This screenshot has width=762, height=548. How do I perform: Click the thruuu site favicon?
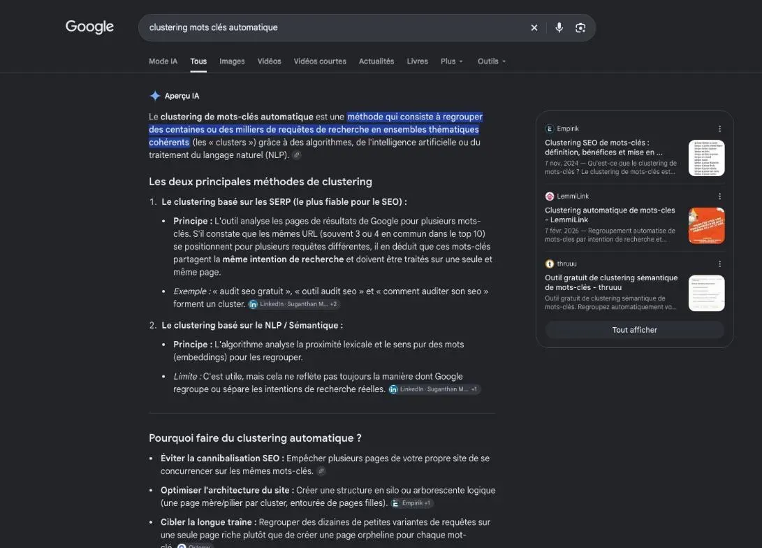[550, 264]
